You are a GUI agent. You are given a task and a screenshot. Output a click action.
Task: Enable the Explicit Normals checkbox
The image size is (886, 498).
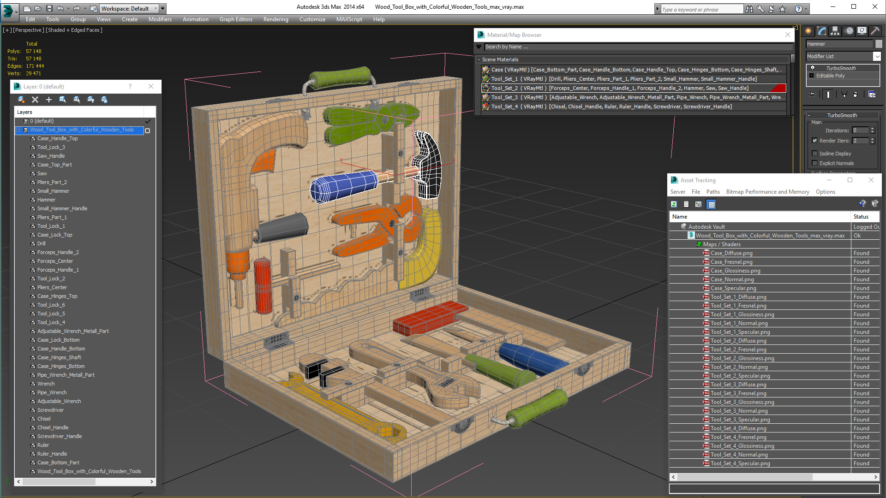pyautogui.click(x=814, y=163)
